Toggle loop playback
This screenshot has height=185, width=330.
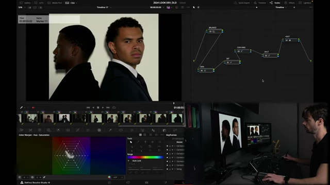(114, 107)
